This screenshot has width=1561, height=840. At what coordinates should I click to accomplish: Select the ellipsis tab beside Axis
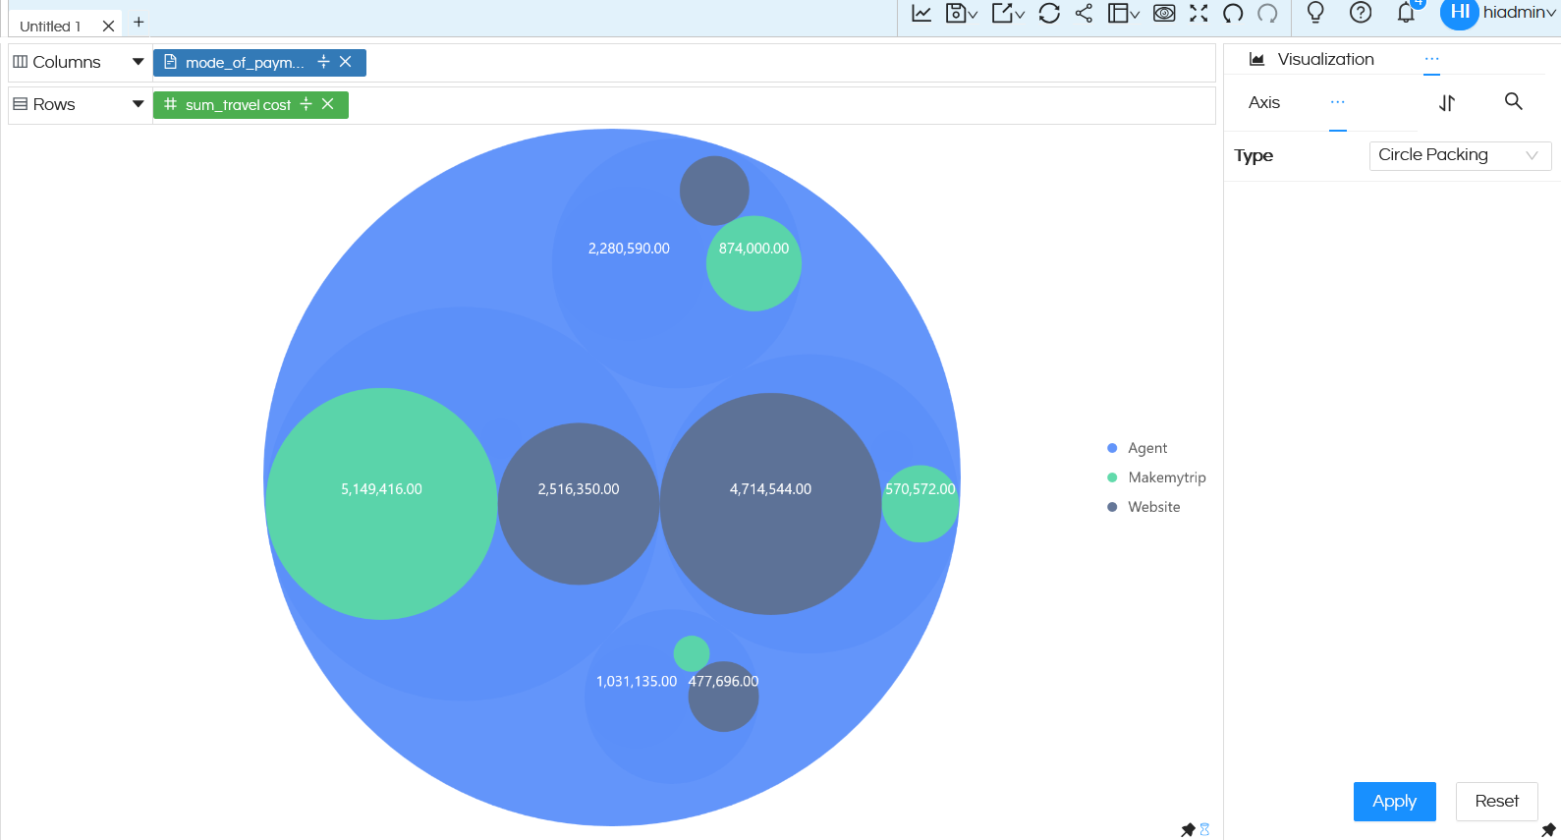tap(1338, 102)
